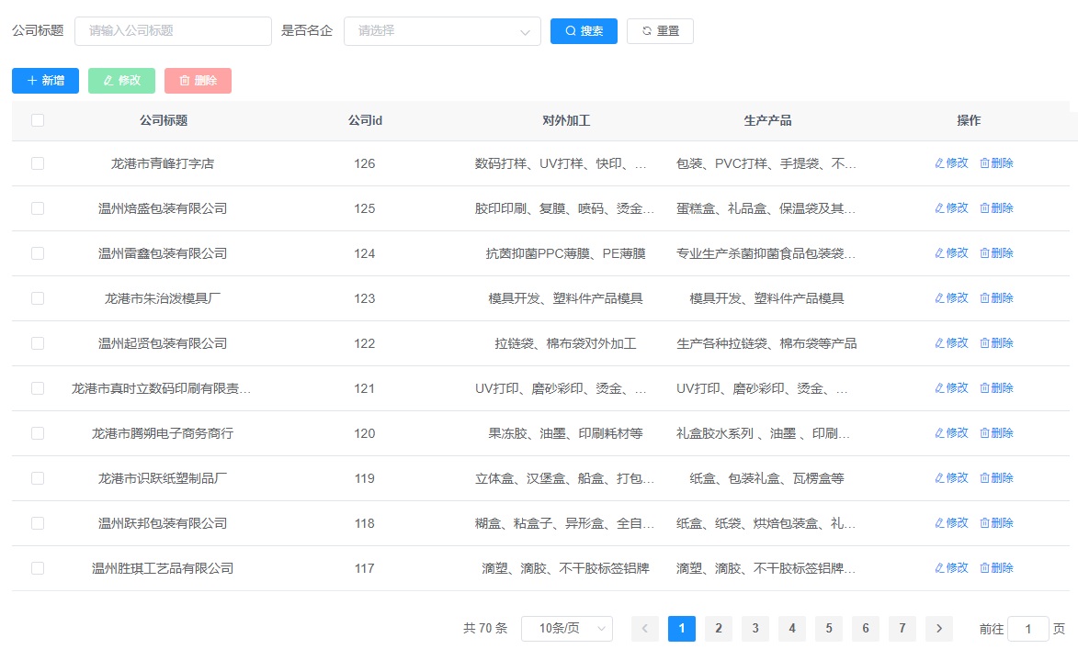Click the blue 搜索 search button
1078x649 pixels.
(x=584, y=31)
